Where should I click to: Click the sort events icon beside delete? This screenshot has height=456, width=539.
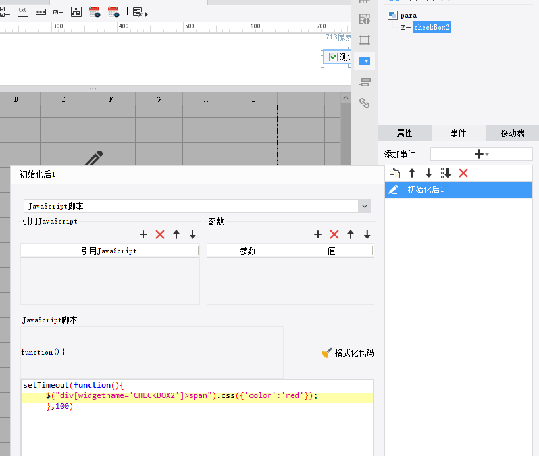click(446, 173)
